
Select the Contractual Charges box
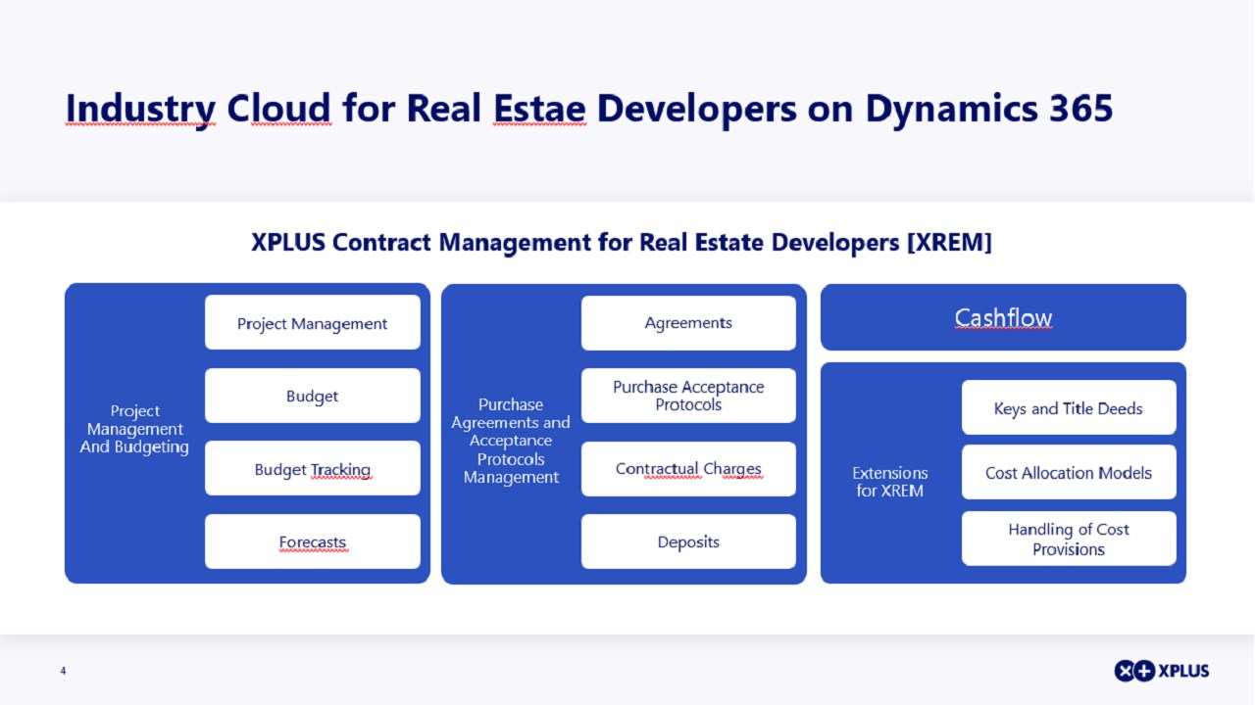[688, 469]
